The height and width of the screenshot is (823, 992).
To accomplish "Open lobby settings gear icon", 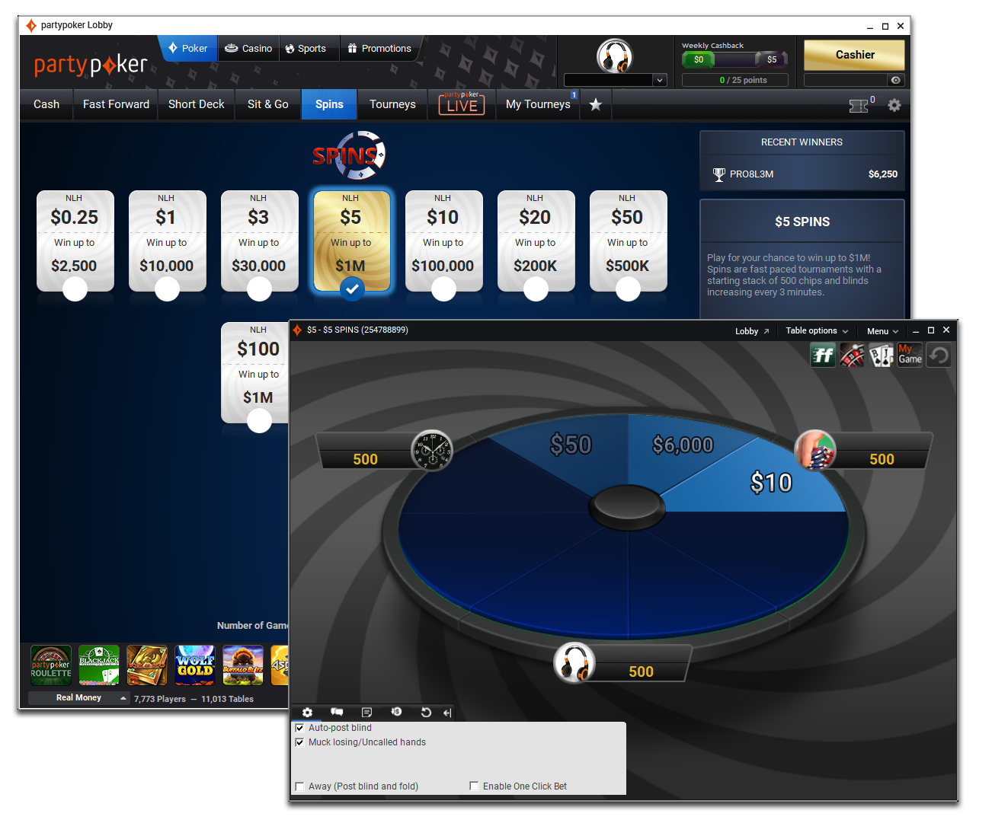I will point(894,106).
